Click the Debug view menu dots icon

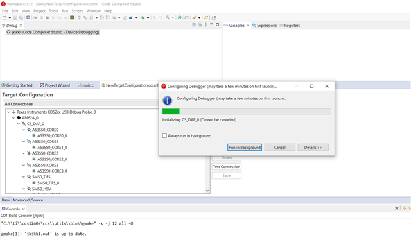205,25
